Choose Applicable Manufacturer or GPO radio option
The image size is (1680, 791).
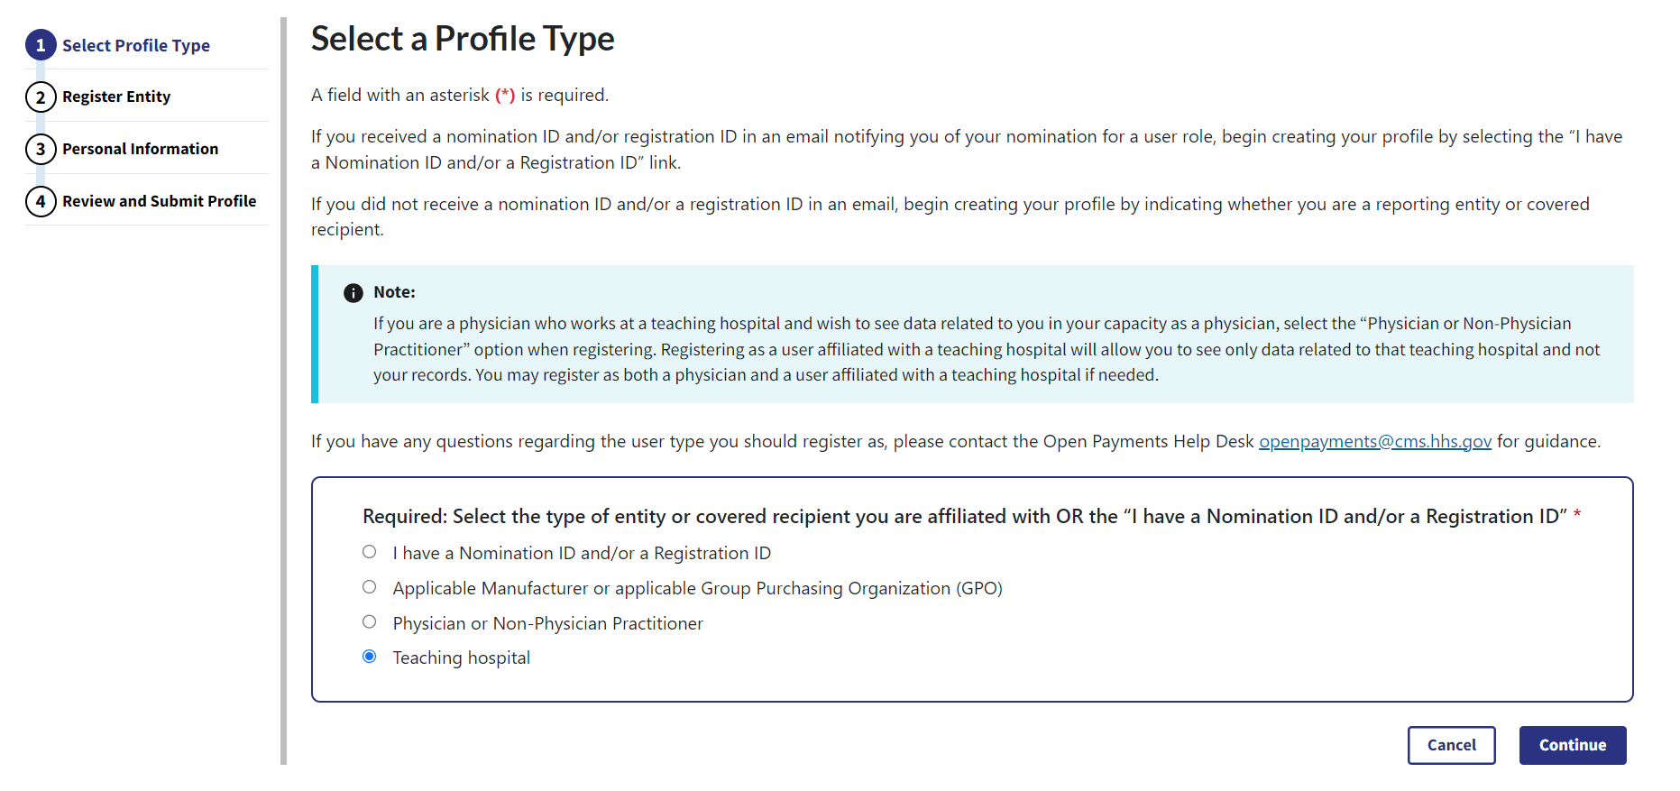click(x=370, y=587)
